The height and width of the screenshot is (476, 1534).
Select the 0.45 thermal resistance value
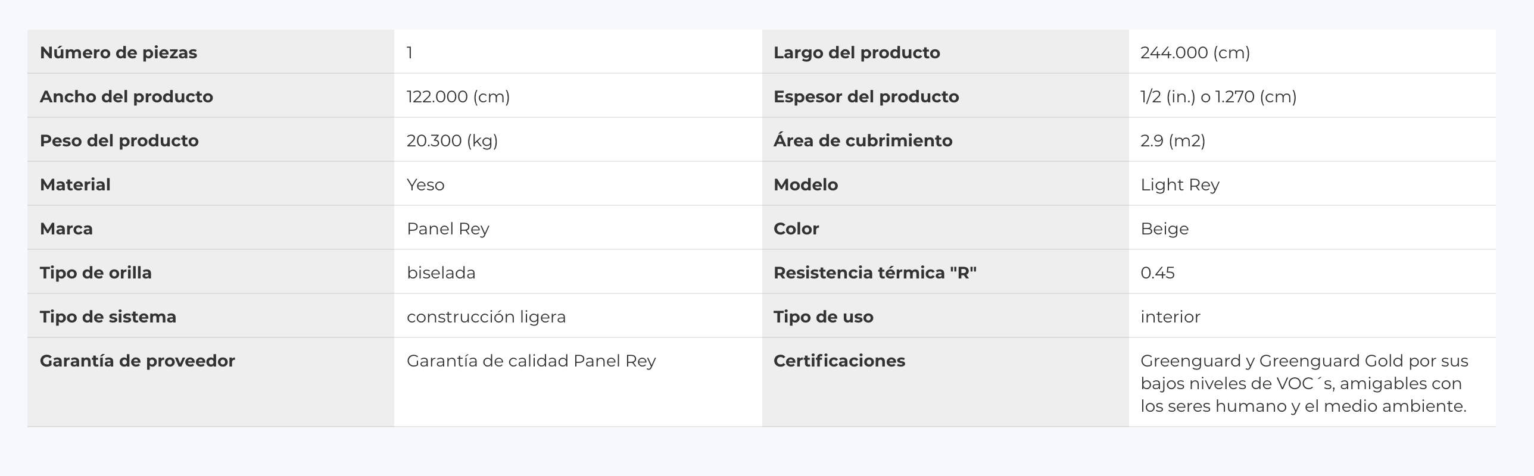[x=1157, y=273]
